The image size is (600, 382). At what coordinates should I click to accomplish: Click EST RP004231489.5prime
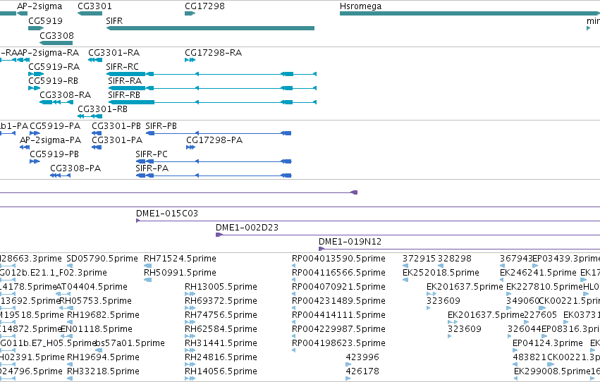point(338,302)
